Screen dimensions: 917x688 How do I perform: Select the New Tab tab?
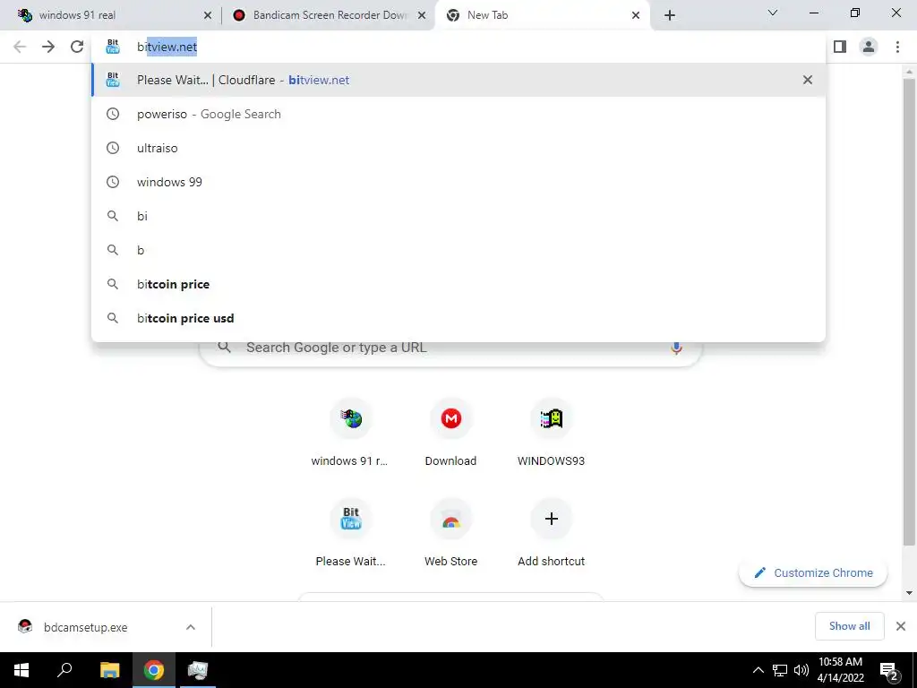tap(543, 15)
